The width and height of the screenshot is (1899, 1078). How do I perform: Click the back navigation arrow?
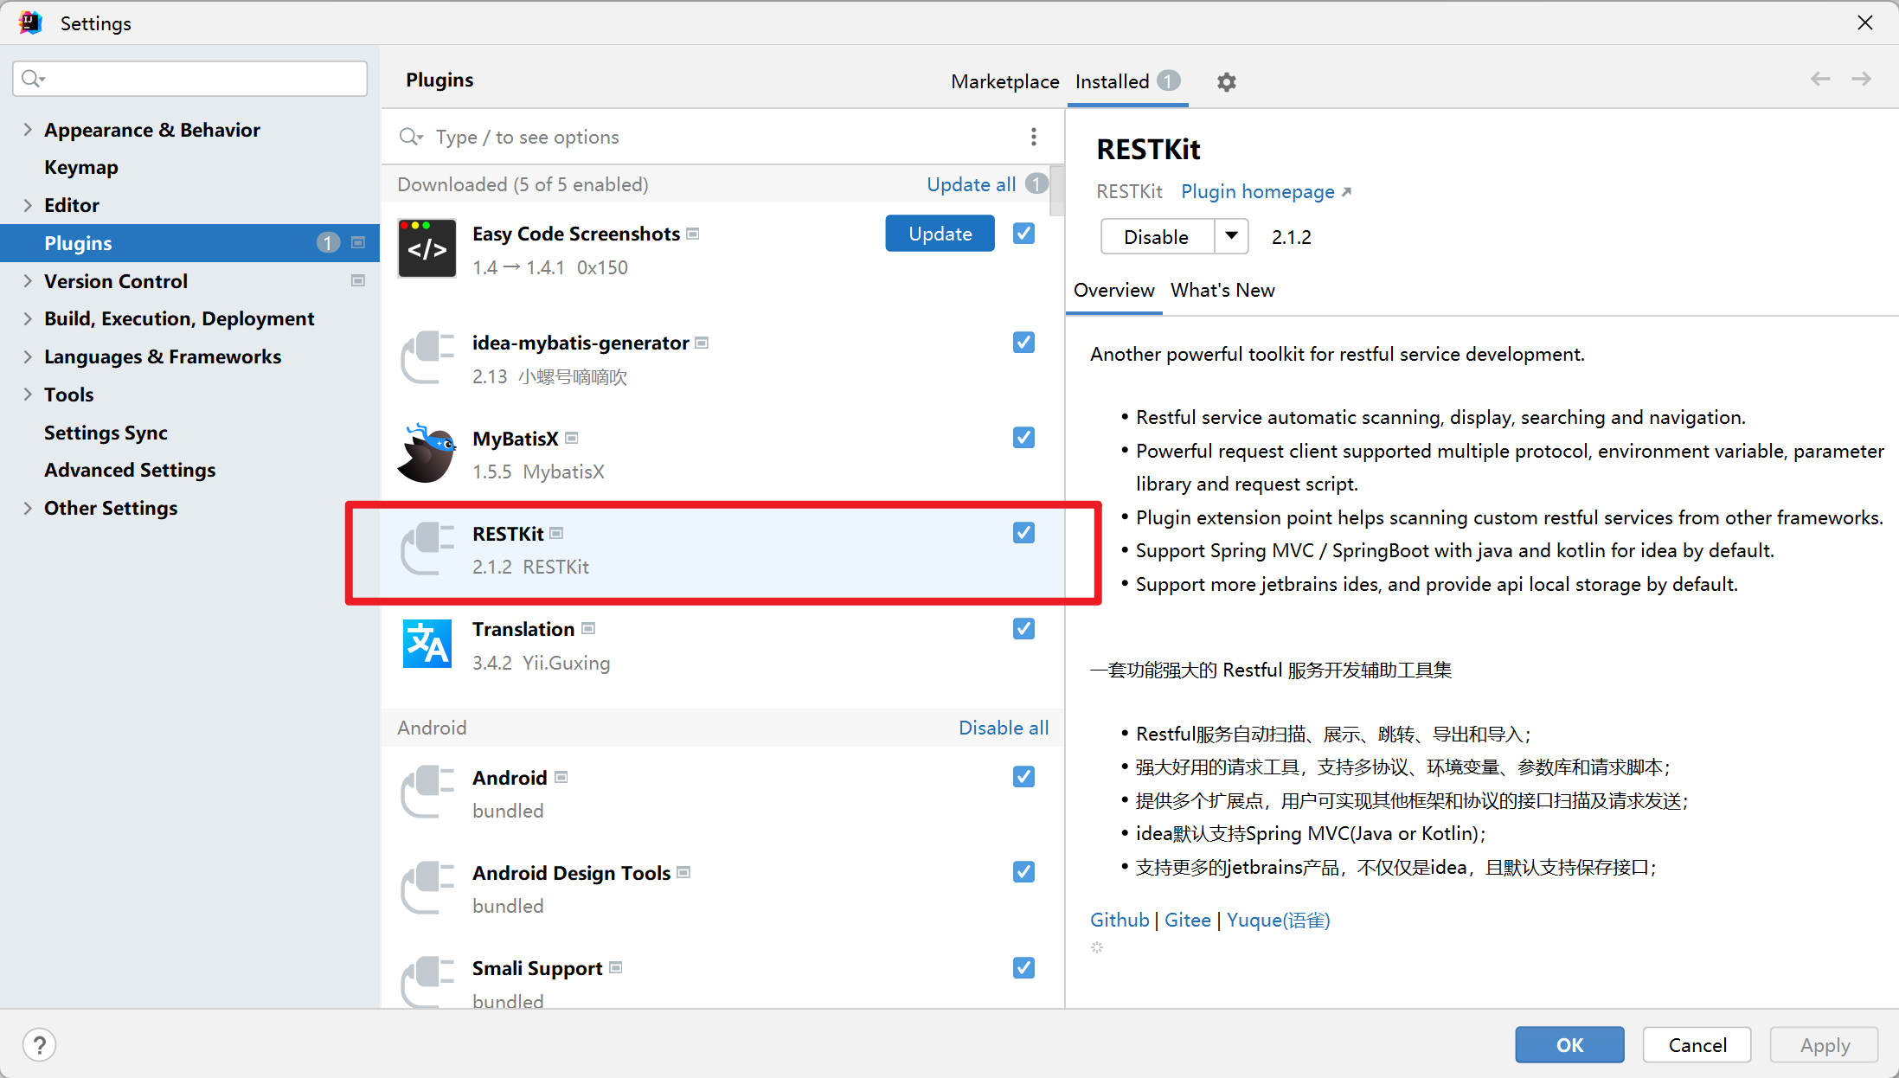click(1820, 79)
